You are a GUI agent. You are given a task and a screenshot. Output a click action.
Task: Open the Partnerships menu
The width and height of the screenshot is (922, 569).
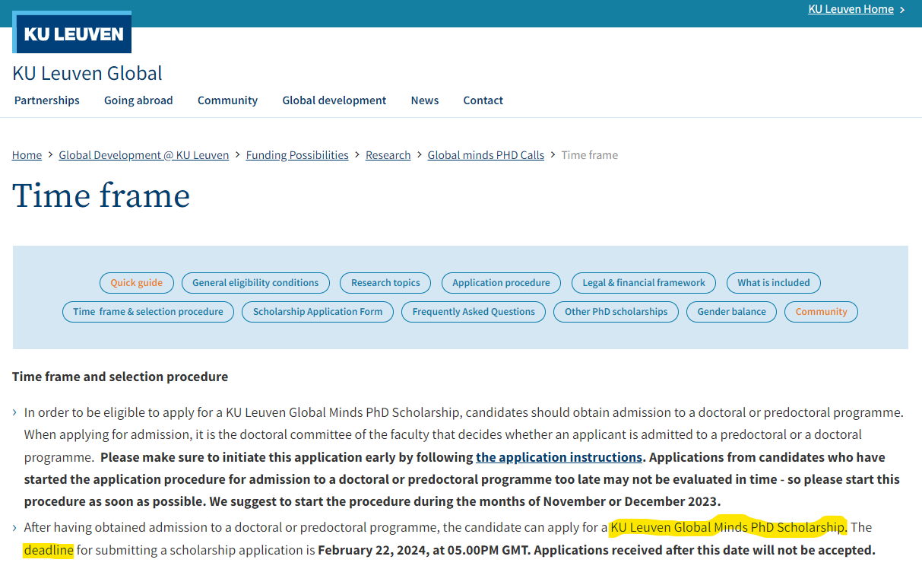47,100
